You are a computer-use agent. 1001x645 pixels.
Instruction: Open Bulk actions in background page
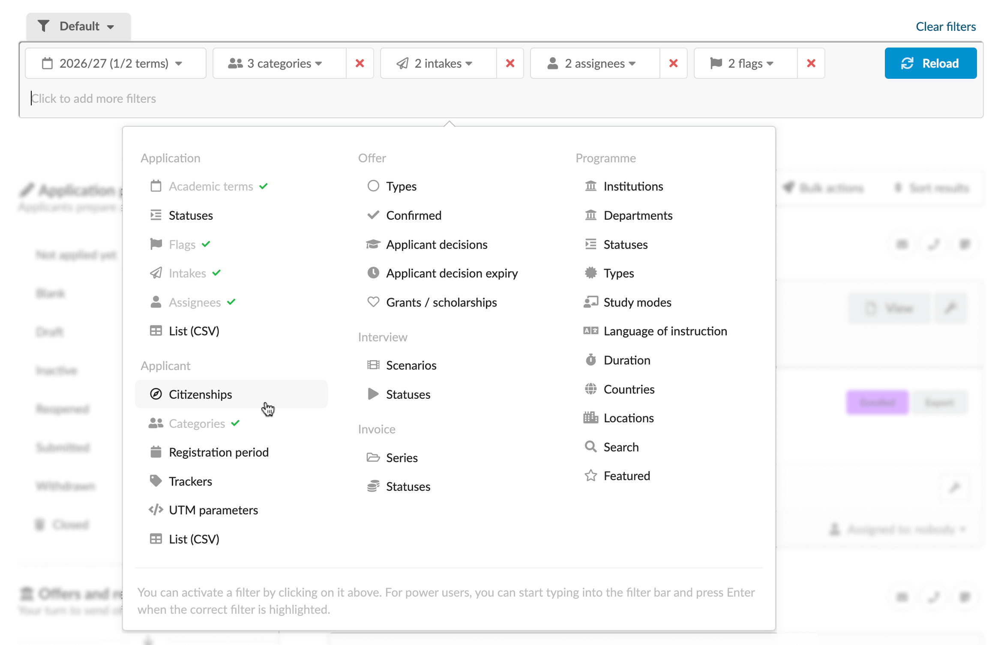click(823, 188)
